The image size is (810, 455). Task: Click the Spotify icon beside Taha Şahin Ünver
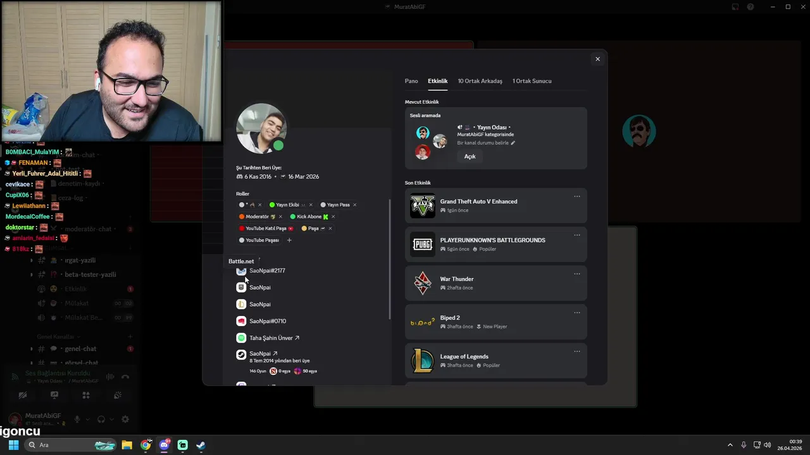coord(241,338)
